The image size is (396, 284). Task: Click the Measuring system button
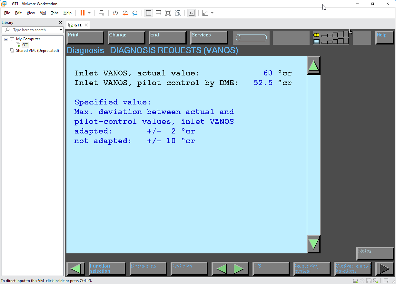pyautogui.click(x=312, y=269)
